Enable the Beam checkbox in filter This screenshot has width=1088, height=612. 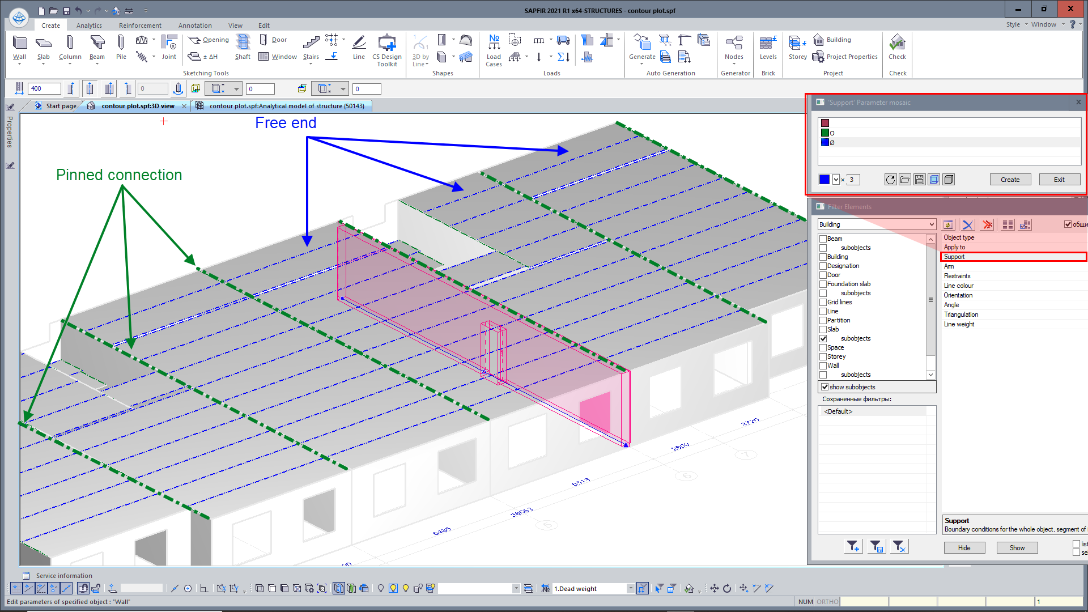click(x=823, y=239)
